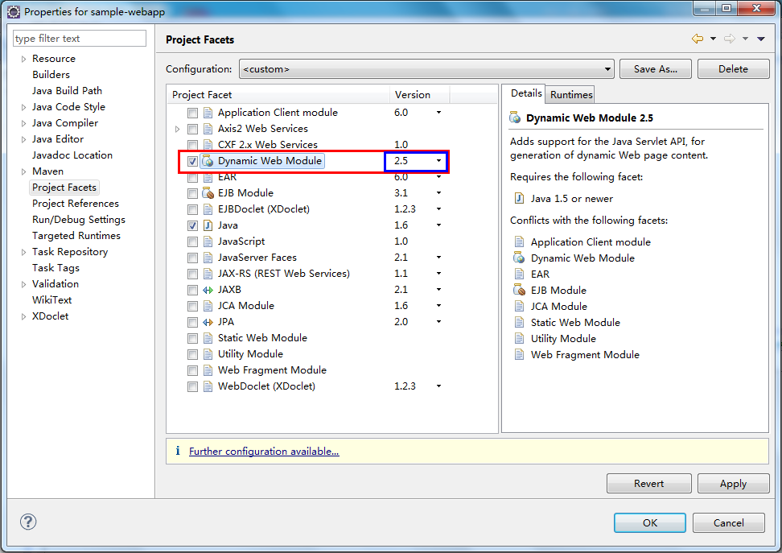The width and height of the screenshot is (782, 553).
Task: Click the Properties window title bar icon
Action: [14, 11]
